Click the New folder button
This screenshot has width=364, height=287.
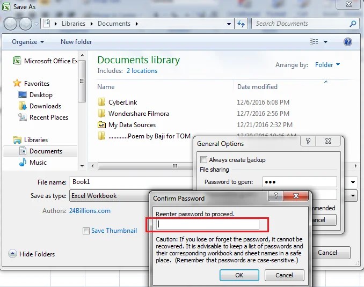[x=76, y=42]
